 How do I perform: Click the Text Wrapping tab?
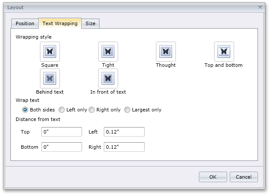click(x=60, y=23)
